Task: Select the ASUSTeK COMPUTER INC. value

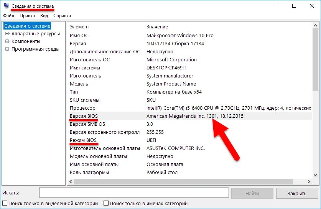Action: pos(176,148)
